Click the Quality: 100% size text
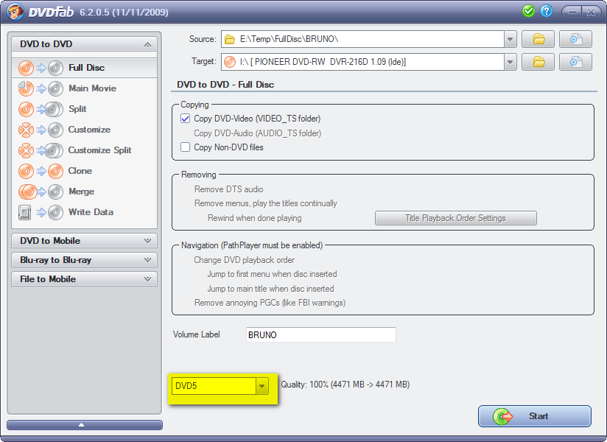 (345, 385)
